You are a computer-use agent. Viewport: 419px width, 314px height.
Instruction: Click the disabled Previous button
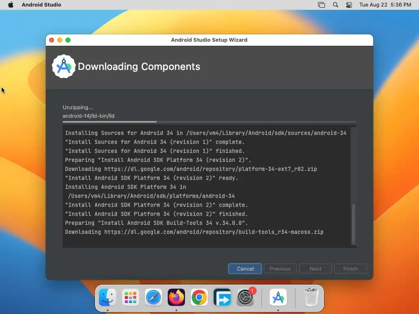point(280,269)
